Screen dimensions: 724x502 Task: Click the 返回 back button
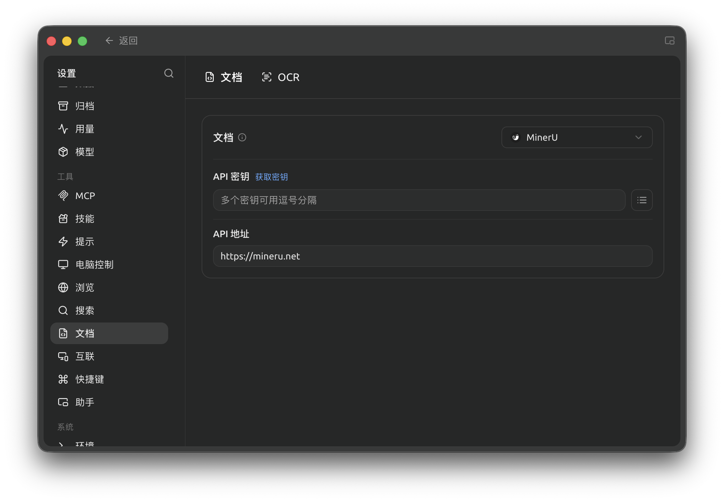point(121,40)
